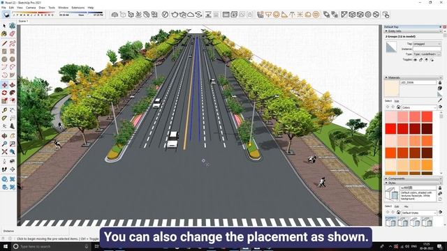Open the Tools menu

[x=52, y=8]
